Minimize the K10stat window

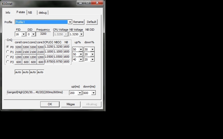80,3
